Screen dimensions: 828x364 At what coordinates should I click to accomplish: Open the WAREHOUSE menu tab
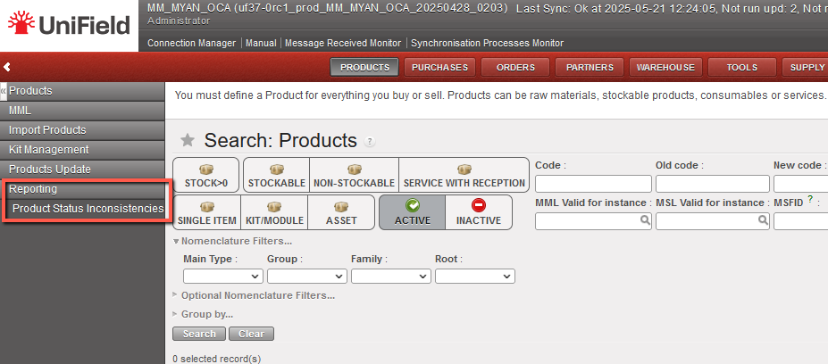coord(665,67)
